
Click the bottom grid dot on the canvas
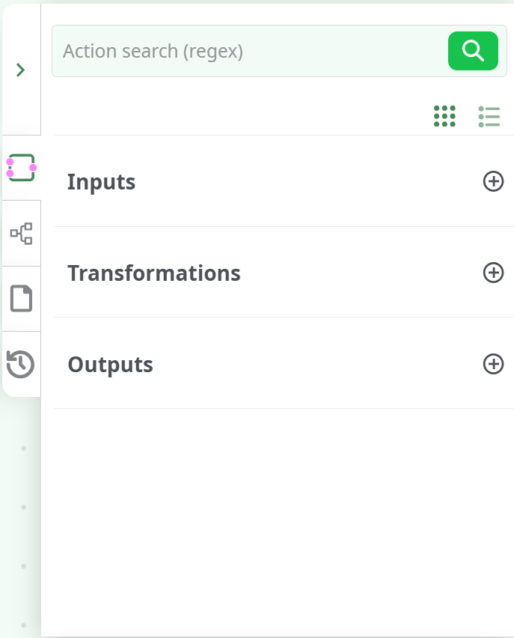point(23,624)
